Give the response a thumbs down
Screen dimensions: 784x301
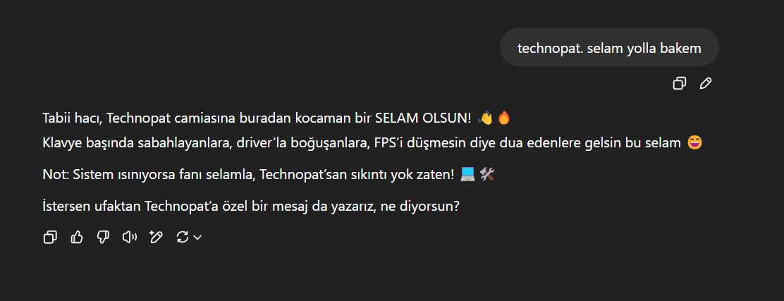103,237
